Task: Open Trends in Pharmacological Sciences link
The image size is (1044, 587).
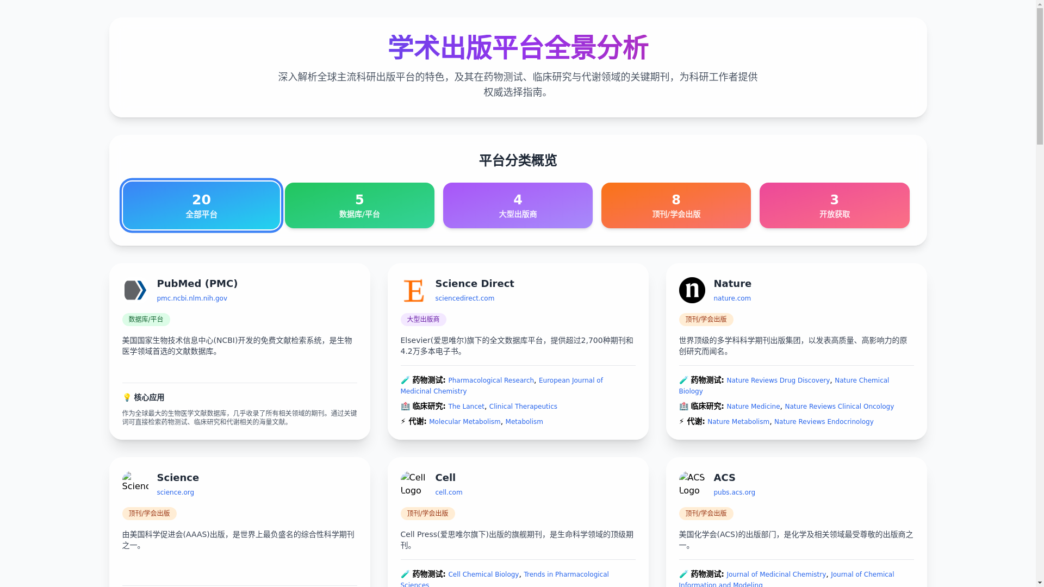Action: coord(566,574)
